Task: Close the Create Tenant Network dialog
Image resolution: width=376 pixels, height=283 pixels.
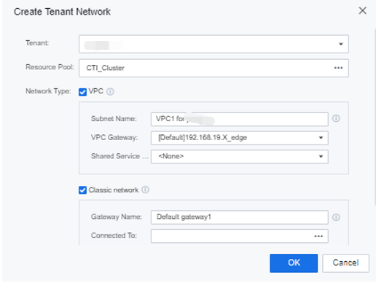Action: (x=362, y=11)
